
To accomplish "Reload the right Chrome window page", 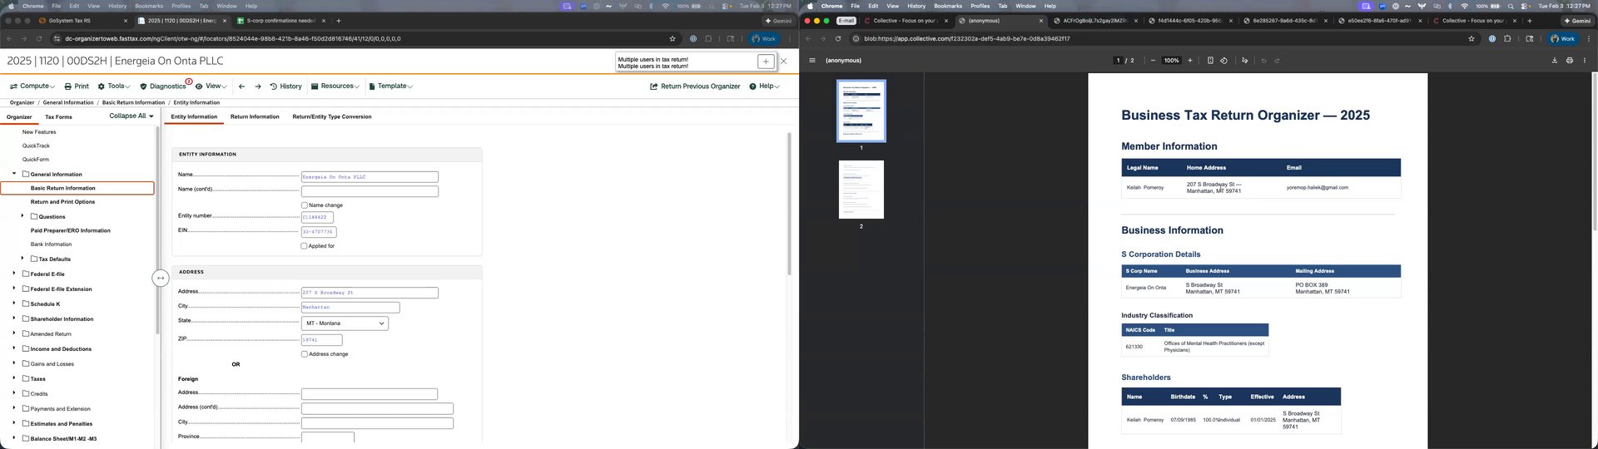I will coord(838,38).
